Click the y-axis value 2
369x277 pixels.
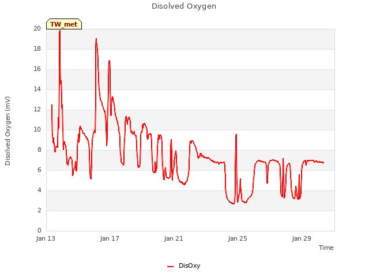tap(39, 210)
